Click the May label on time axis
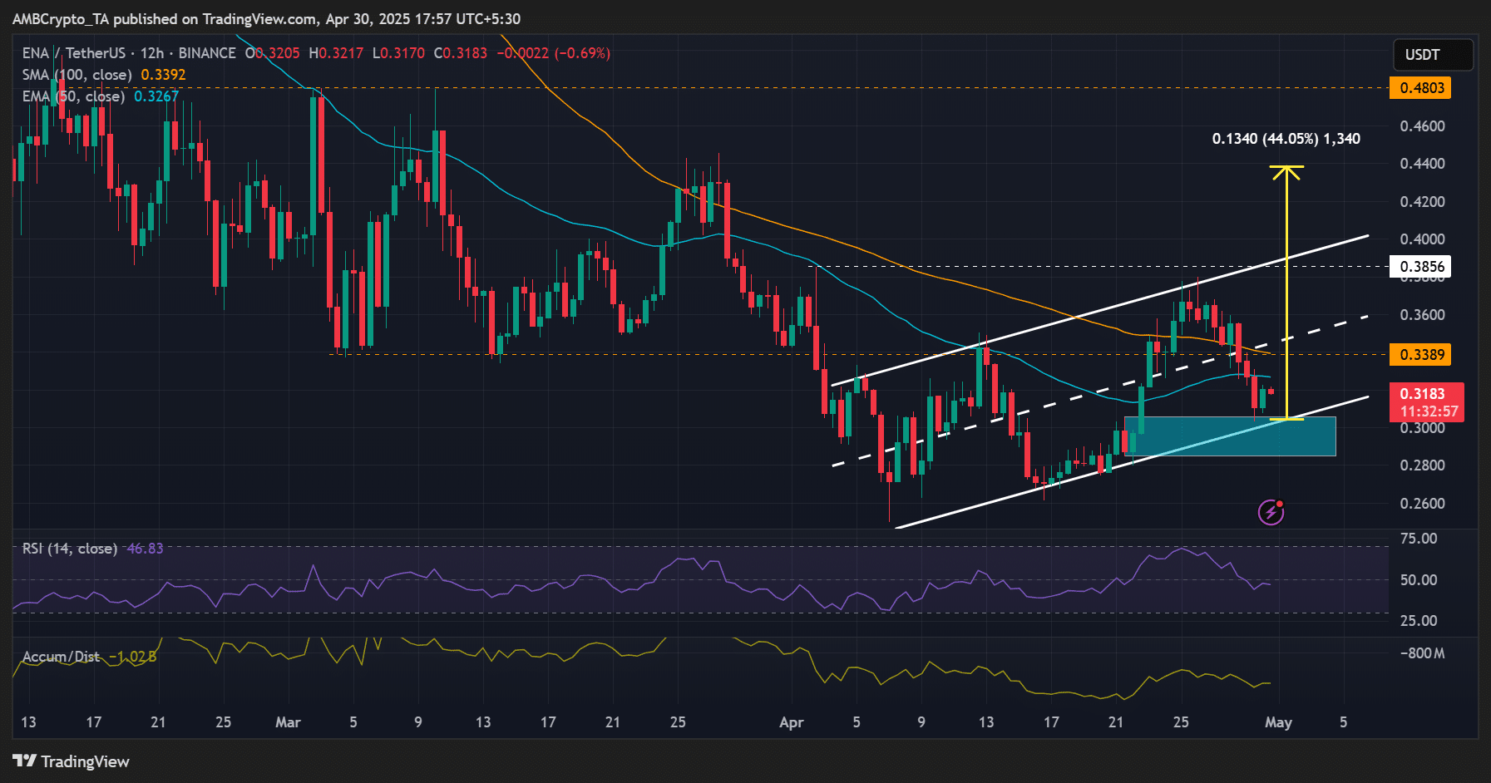 pos(1278,722)
